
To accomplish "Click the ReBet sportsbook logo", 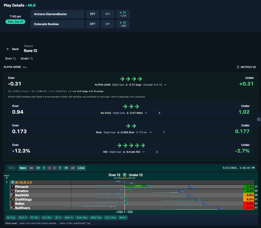I will tap(12, 204).
